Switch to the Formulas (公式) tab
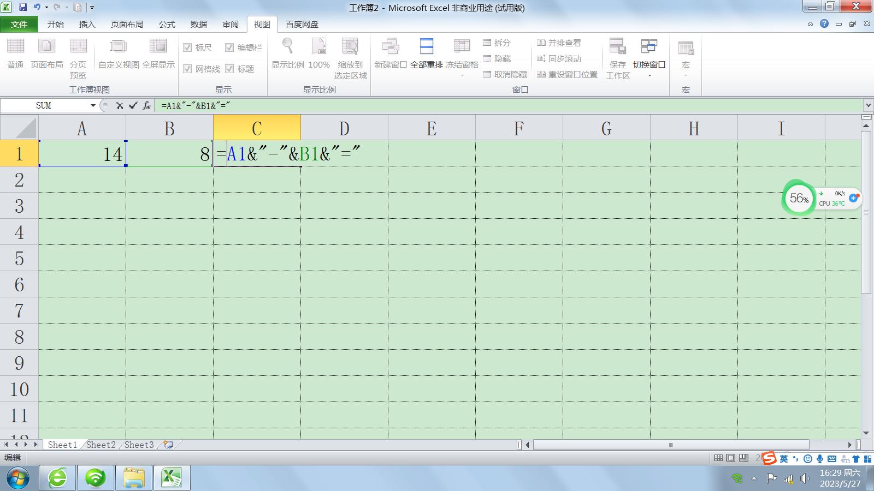874x491 pixels. pos(167,24)
